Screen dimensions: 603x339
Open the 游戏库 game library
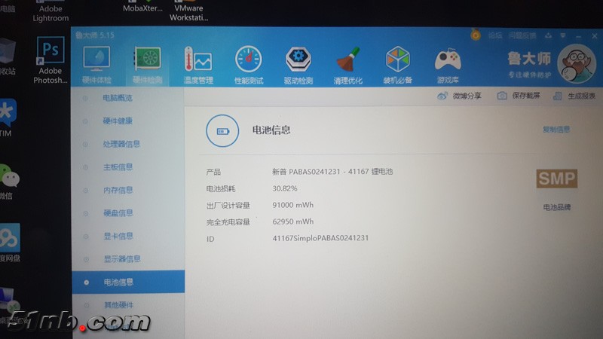click(x=448, y=65)
